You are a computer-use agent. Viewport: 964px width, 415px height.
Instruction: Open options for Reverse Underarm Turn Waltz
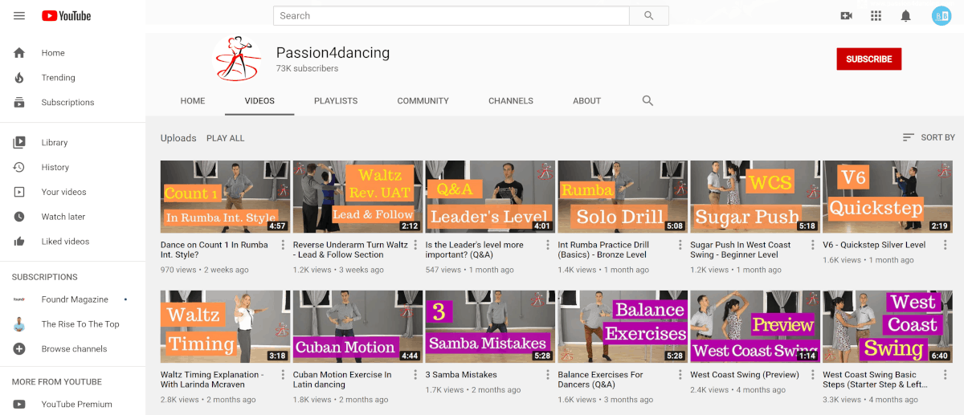click(x=415, y=246)
